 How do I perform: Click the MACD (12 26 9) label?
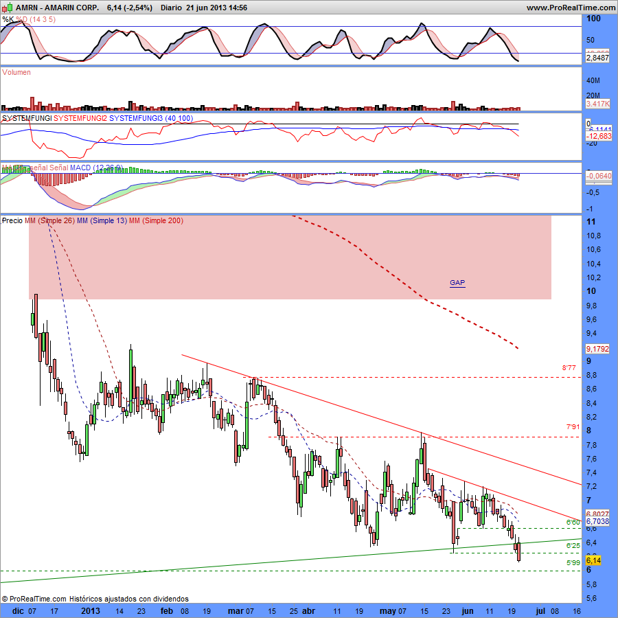[96, 168]
